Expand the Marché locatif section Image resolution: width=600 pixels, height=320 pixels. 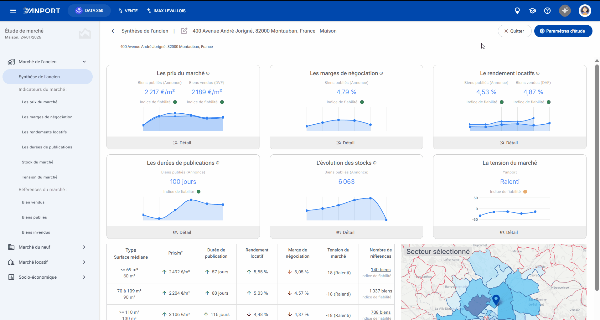84,262
